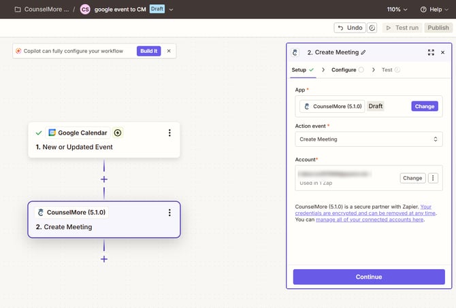456x308 pixels.
Task: Click the Used in 1 Zap text
Action: (316, 183)
